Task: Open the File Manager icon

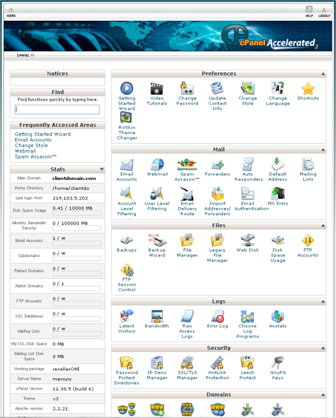Action: click(x=187, y=240)
